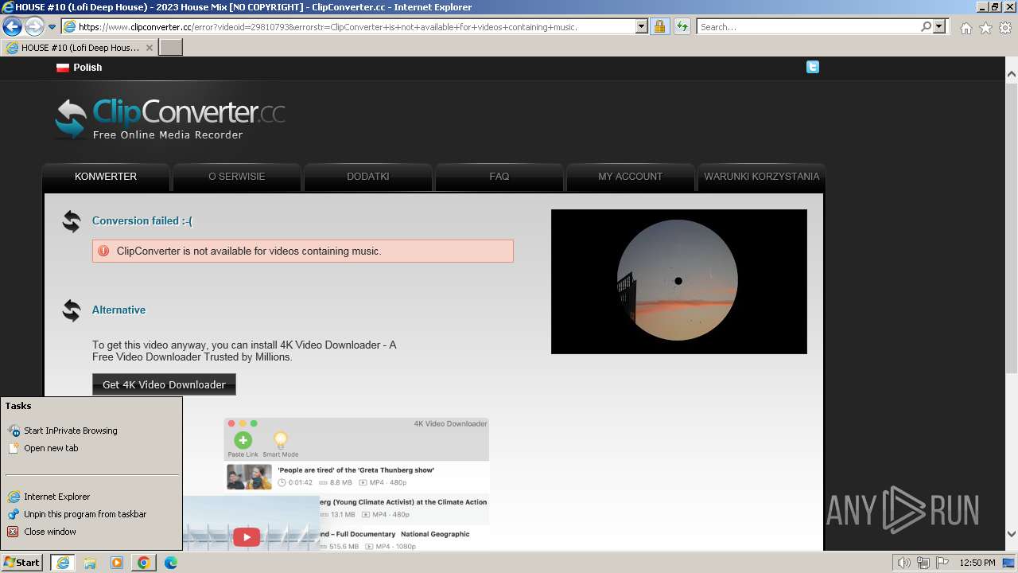Open WARUNKI KORZYSTANIA tab
Image resolution: width=1018 pixels, height=573 pixels.
click(761, 177)
